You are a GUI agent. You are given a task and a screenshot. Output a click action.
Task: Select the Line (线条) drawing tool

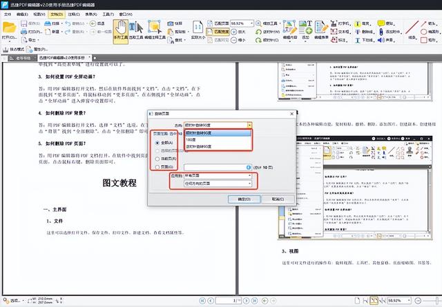click(x=412, y=30)
